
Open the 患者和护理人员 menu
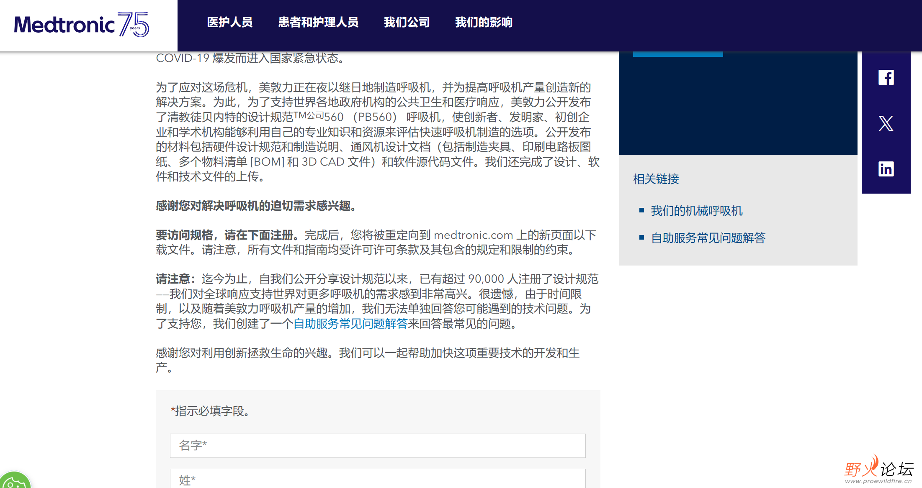[318, 22]
